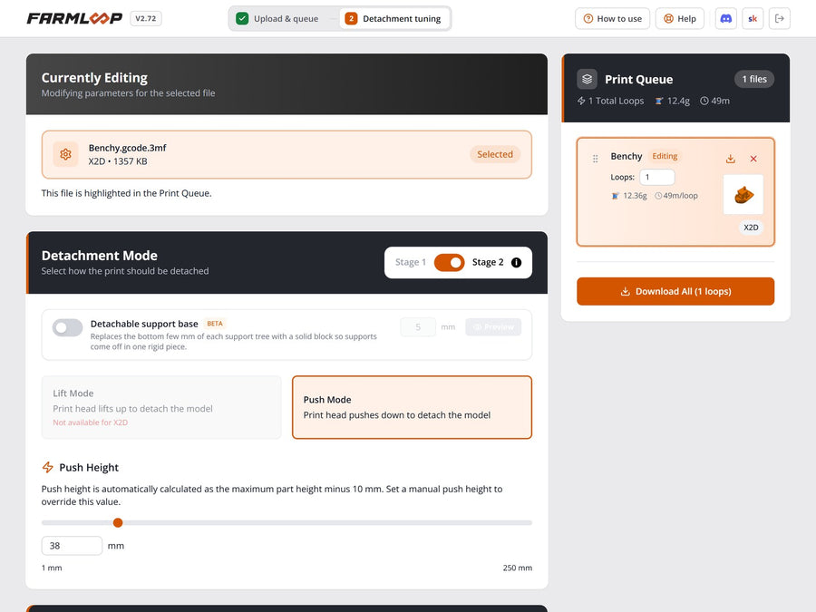
Task: Click the X2D printer badge in queue
Action: click(751, 228)
